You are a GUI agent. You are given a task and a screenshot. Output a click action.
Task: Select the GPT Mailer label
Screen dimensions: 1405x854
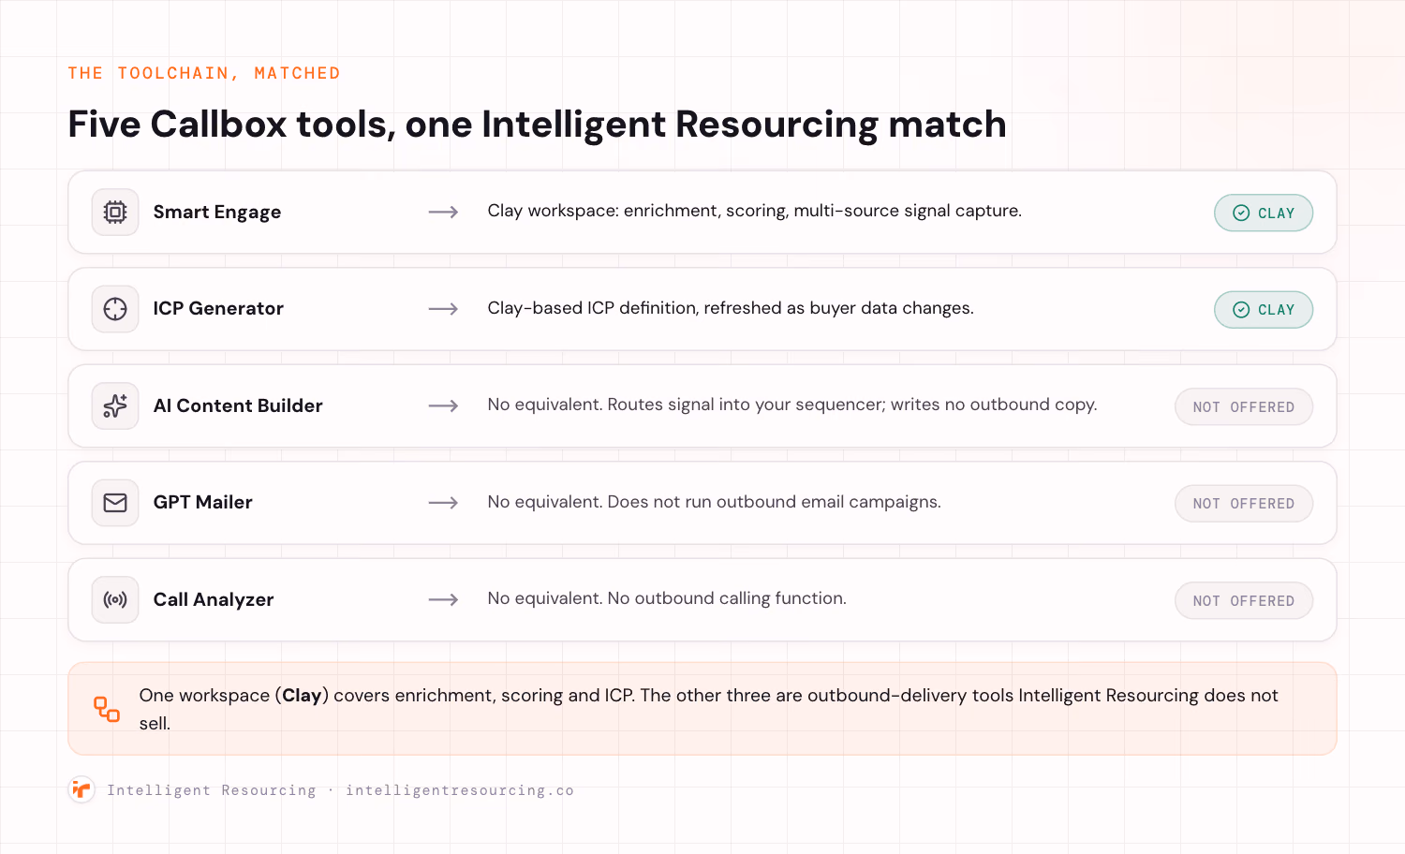tap(203, 503)
